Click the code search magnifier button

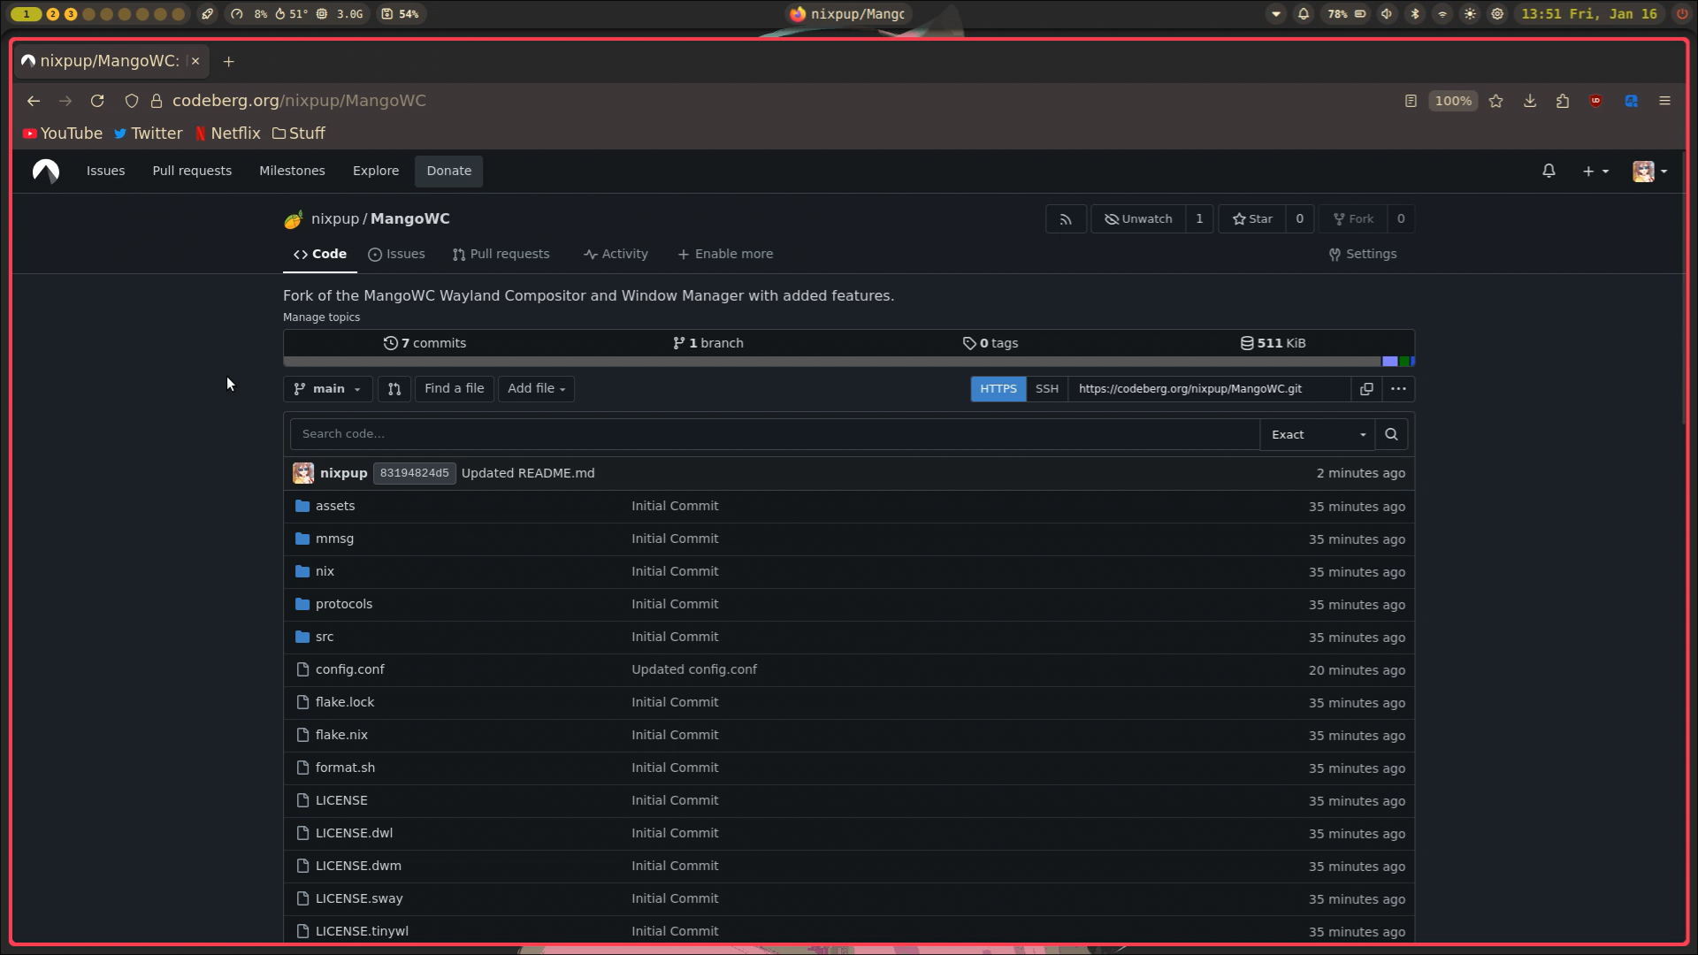(1391, 434)
